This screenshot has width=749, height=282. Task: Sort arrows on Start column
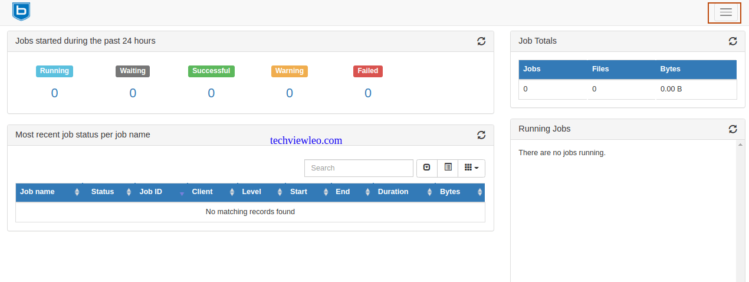(326, 192)
